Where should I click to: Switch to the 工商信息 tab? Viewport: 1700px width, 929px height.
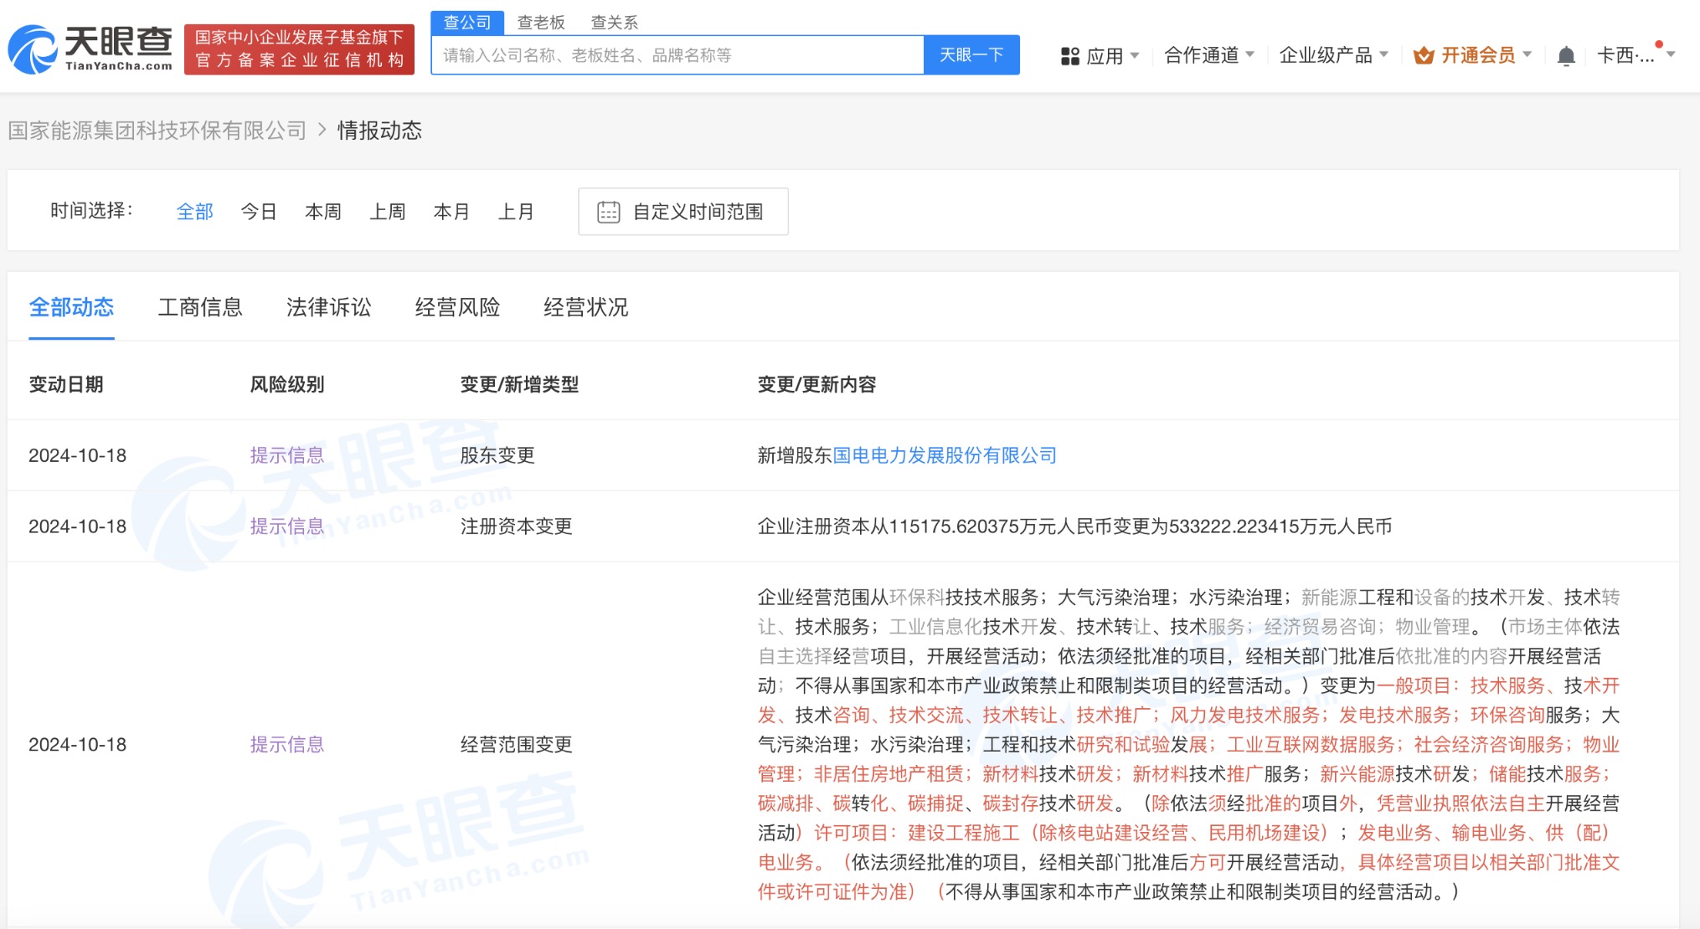pyautogui.click(x=200, y=308)
